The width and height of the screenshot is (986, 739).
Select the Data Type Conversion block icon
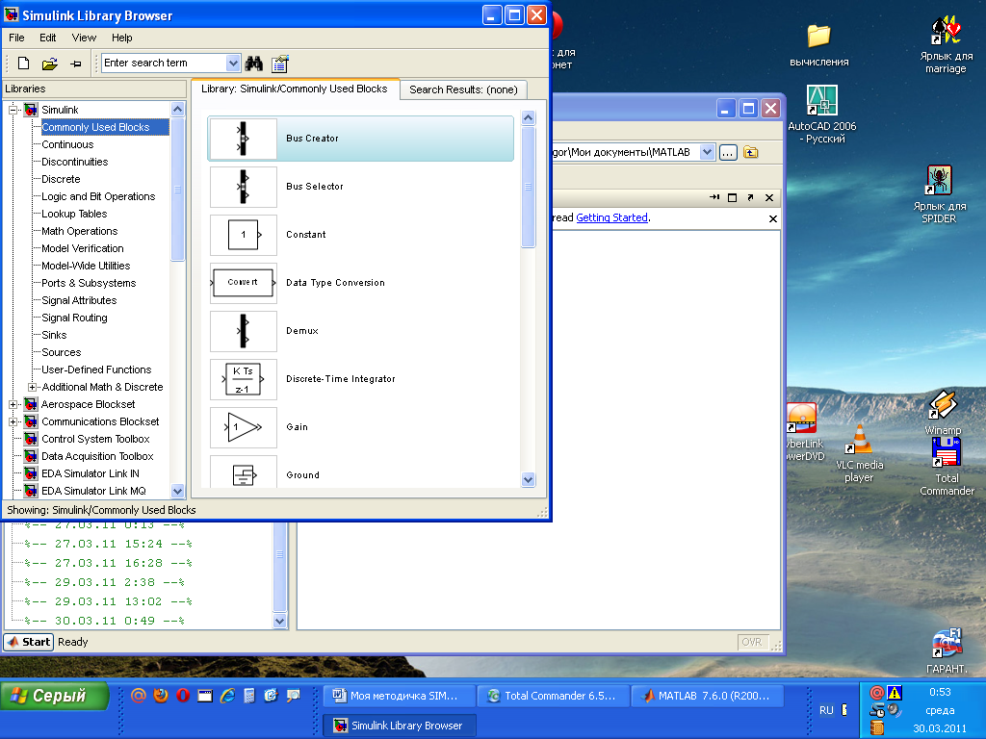pos(244,283)
